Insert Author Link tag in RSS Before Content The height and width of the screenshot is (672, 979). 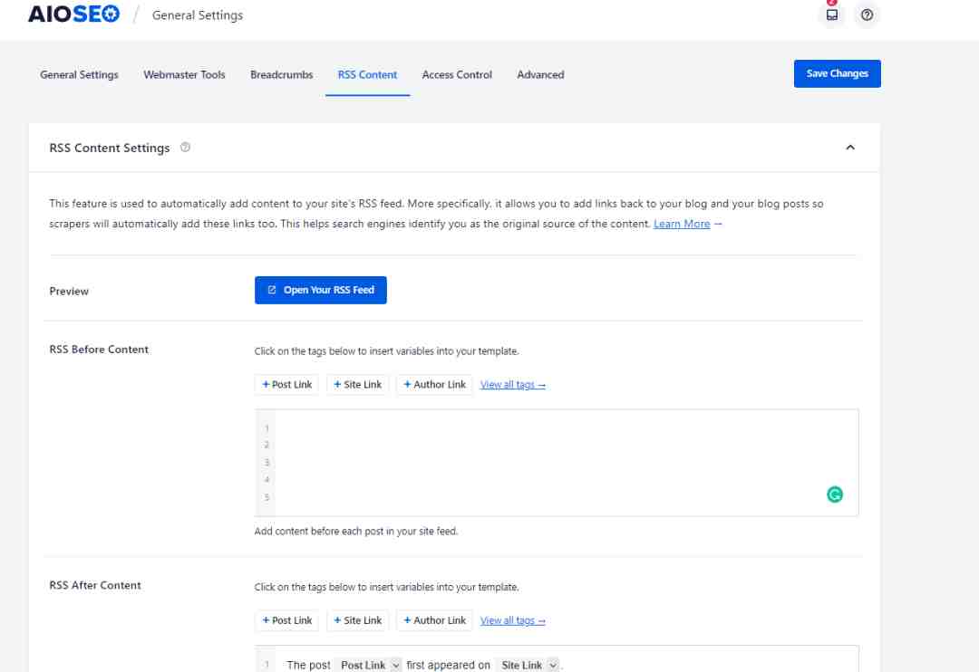434,384
